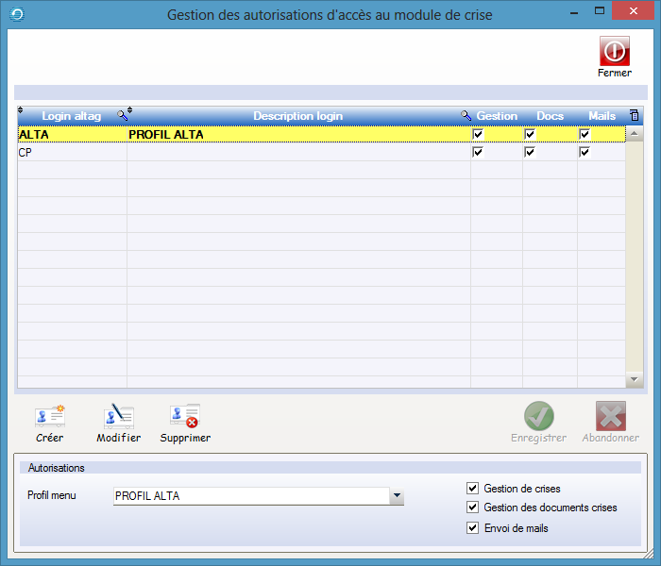661x566 pixels.
Task: Click the table options icon at header right
Action: click(635, 115)
